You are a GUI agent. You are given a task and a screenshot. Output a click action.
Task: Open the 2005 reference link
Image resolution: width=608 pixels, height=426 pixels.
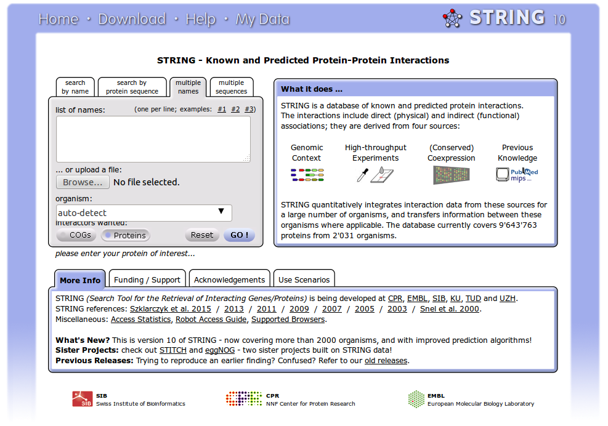365,309
